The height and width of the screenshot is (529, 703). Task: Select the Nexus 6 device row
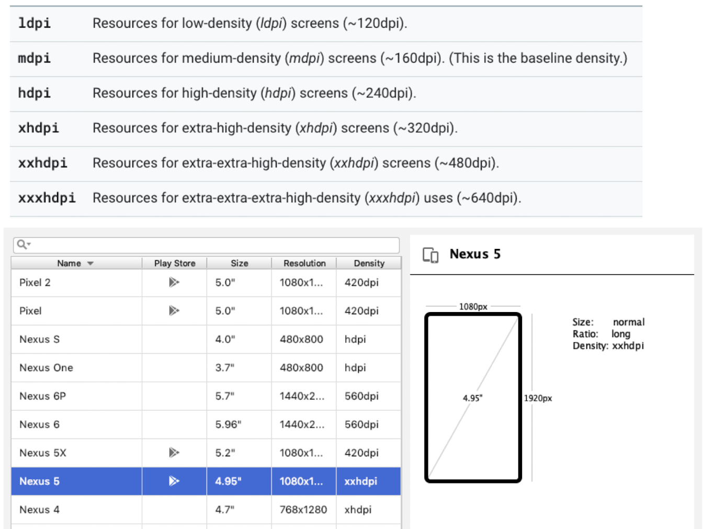click(x=206, y=424)
